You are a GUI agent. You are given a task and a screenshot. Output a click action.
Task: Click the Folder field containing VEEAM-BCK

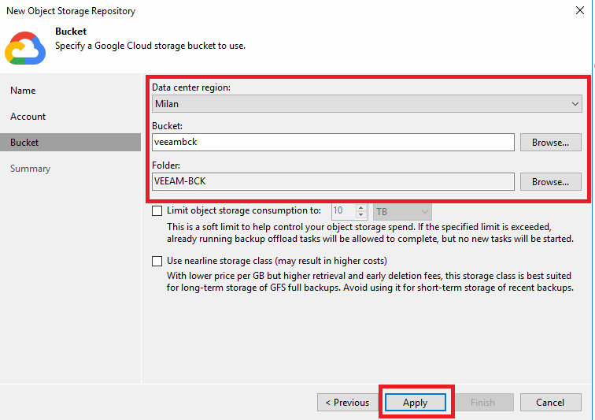tap(333, 182)
